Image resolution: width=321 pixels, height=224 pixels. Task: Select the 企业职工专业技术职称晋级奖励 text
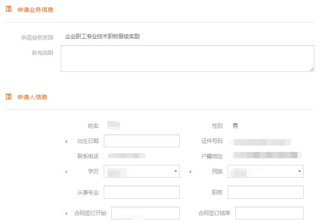coord(103,37)
